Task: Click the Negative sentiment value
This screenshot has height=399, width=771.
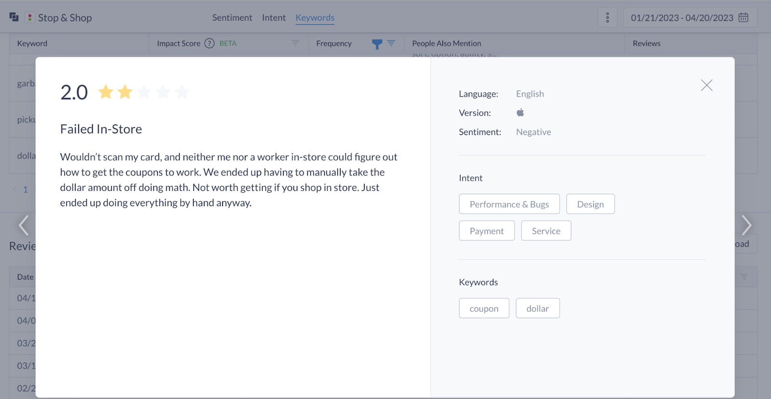Action: coord(533,132)
